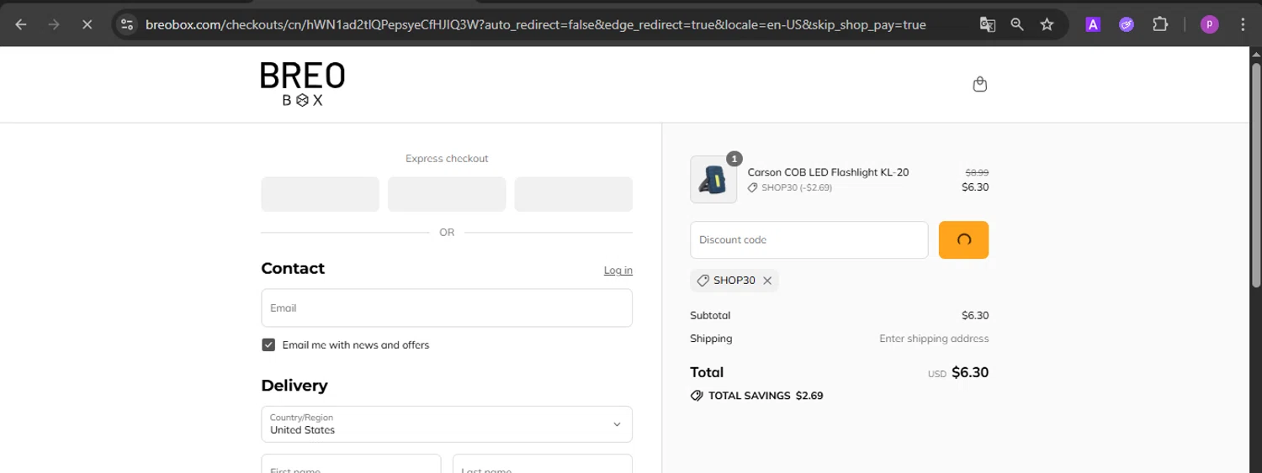Click the Express checkout heading
This screenshot has height=473, width=1262.
(x=447, y=158)
